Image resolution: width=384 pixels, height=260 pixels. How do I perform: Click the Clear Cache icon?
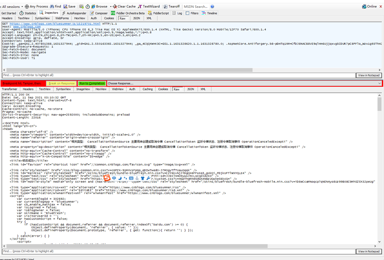115,7
